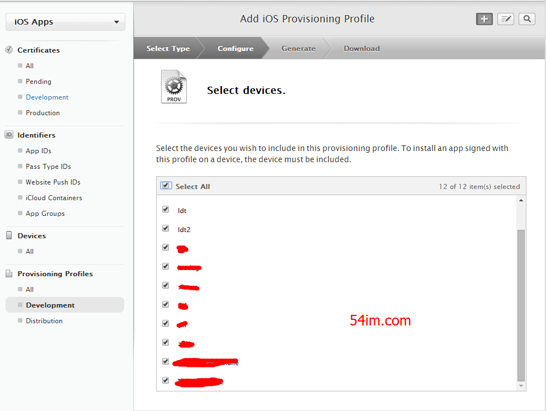The width and height of the screenshot is (546, 411).
Task: Click the device list scrollbar thumb
Action: (x=521, y=305)
